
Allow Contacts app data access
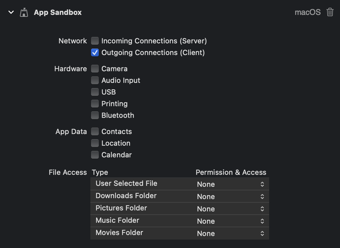95,131
